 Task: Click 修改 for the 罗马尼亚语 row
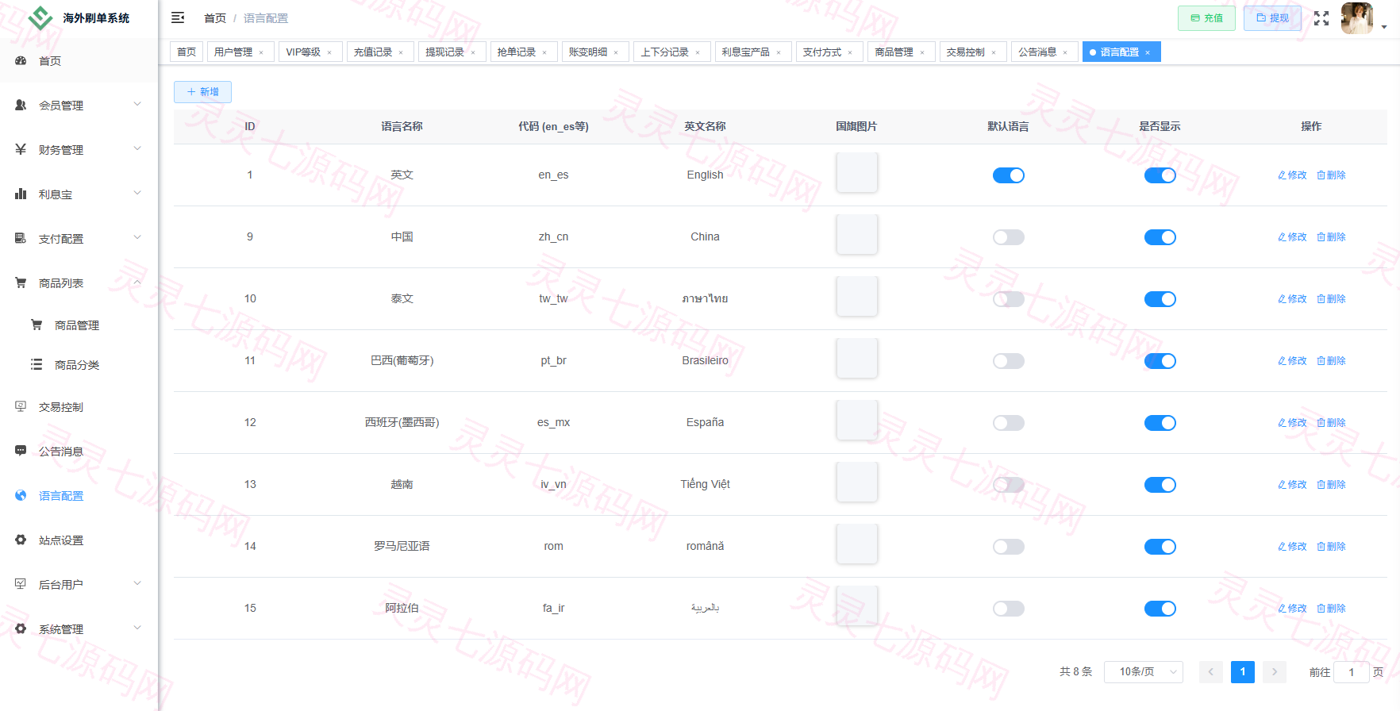click(1292, 547)
